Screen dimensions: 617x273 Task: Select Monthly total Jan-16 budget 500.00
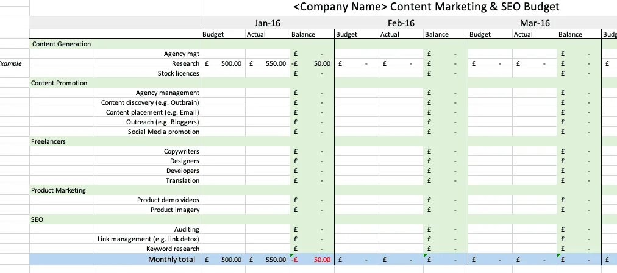(x=223, y=260)
